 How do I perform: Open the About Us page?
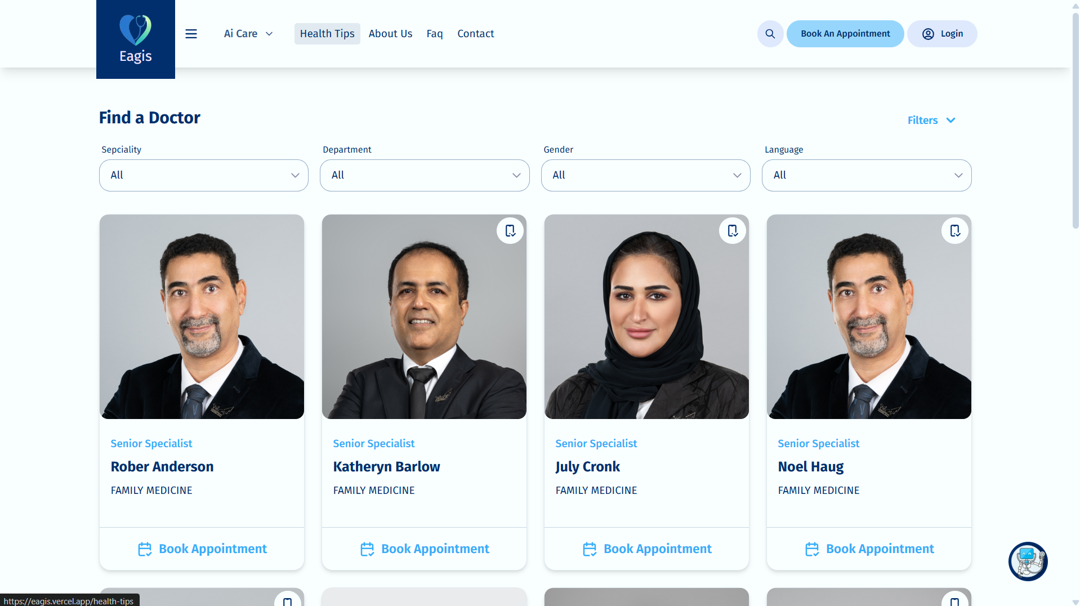click(390, 34)
